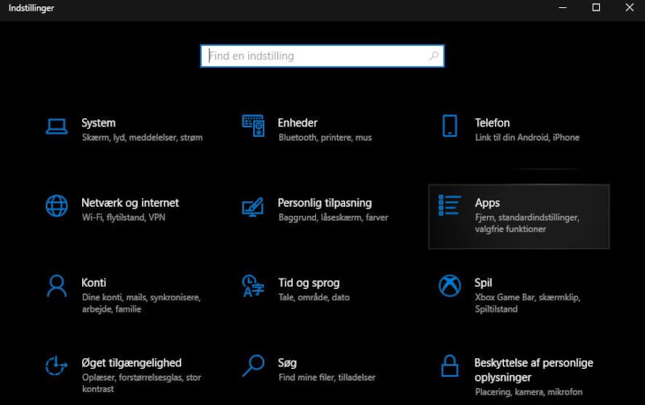
Task: Open the System settings heading
Action: tap(98, 123)
